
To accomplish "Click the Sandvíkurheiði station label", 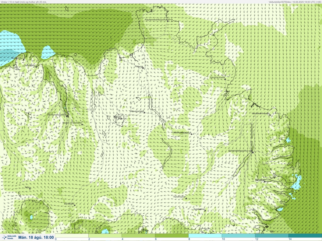I will [x=217, y=77].
